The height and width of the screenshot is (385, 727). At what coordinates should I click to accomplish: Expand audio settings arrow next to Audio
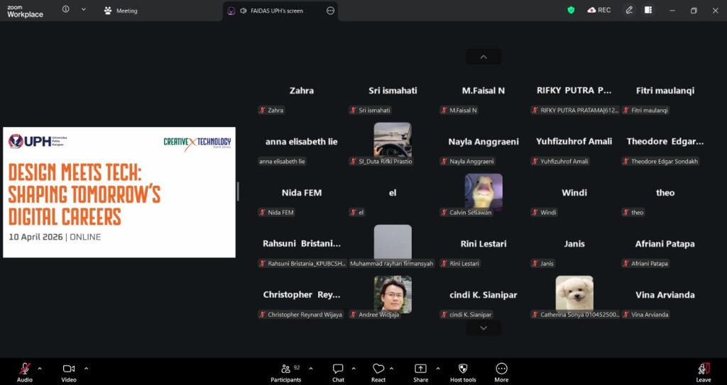click(40, 368)
